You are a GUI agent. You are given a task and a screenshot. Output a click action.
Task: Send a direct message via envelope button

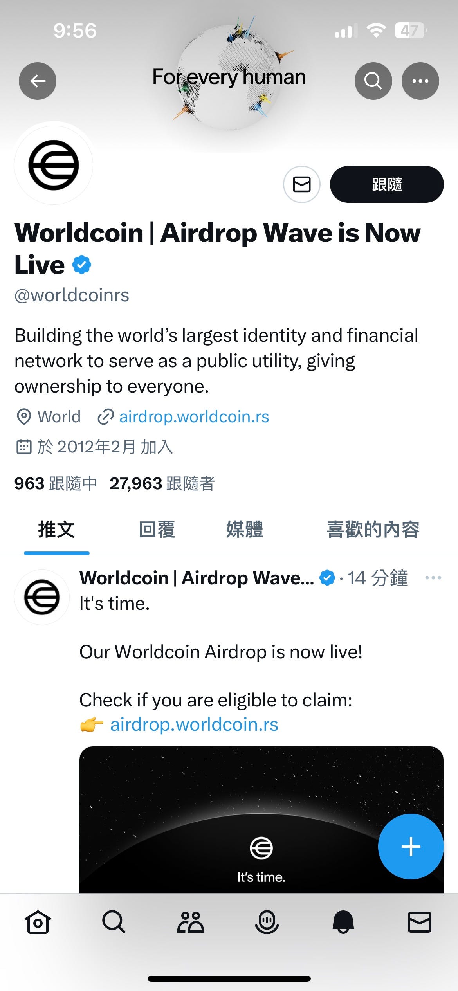click(302, 184)
